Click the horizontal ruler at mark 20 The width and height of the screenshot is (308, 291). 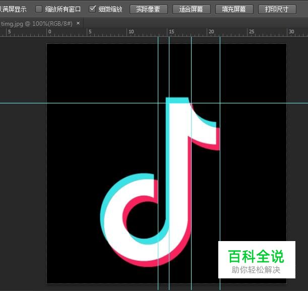click(x=211, y=32)
